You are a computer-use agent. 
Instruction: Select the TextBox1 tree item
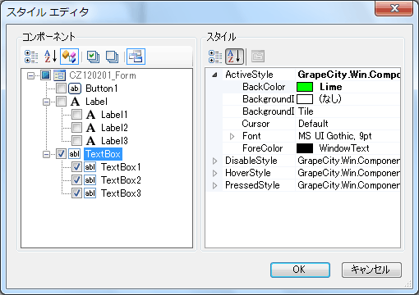tap(121, 167)
